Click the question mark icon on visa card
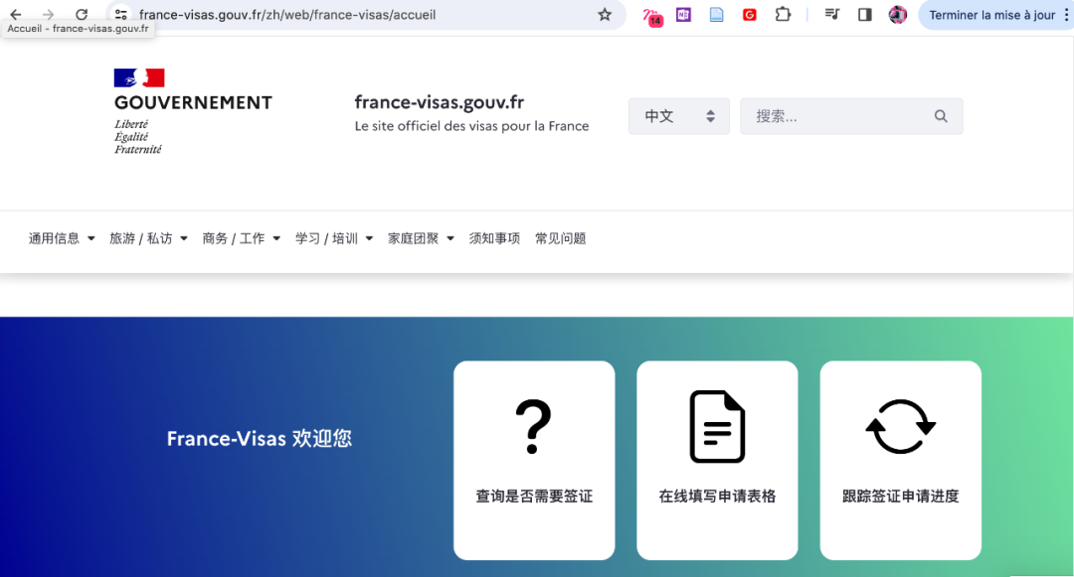 tap(534, 426)
